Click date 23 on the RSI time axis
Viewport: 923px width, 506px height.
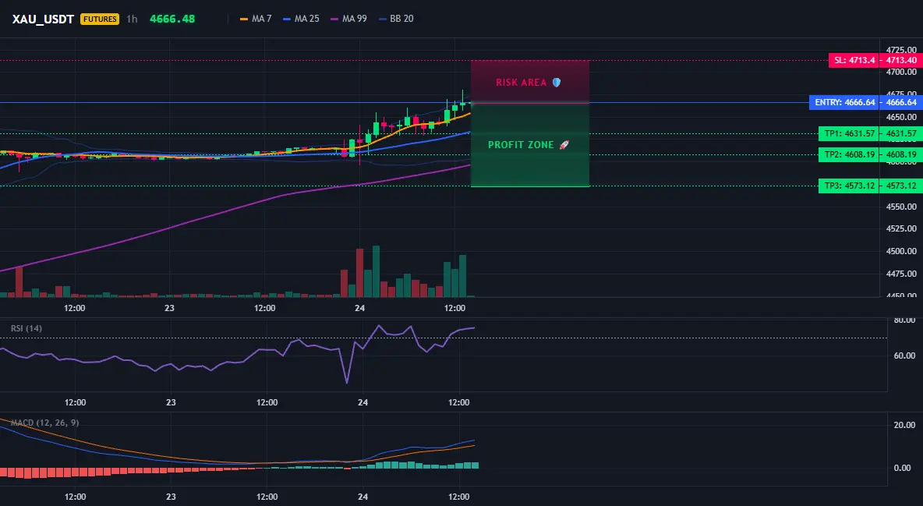(x=171, y=402)
